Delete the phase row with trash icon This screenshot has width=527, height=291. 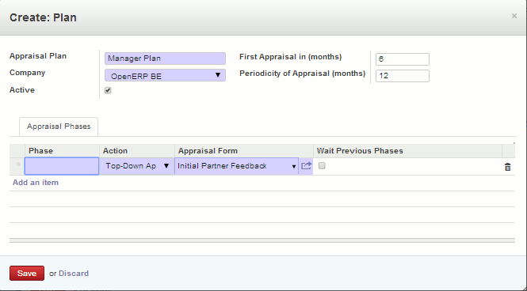[507, 167]
